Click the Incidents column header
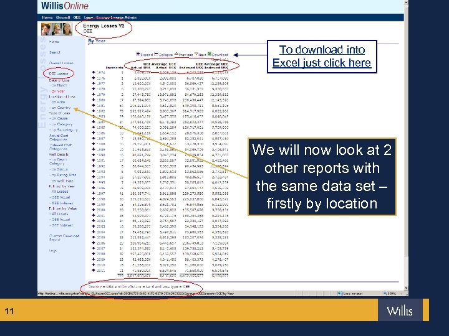 click(114, 68)
